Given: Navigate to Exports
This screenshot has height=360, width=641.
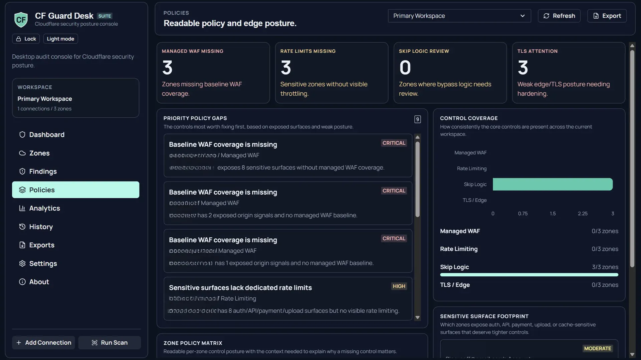Looking at the screenshot, I should point(76,245).
